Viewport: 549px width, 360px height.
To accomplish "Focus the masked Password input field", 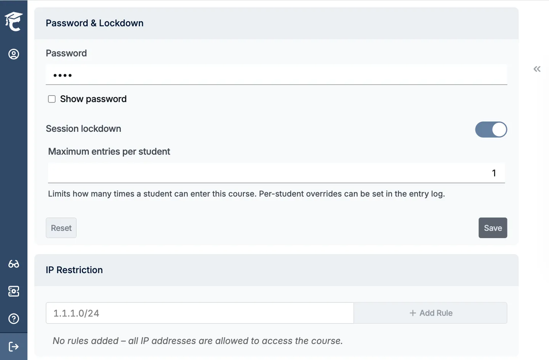I will pos(276,75).
